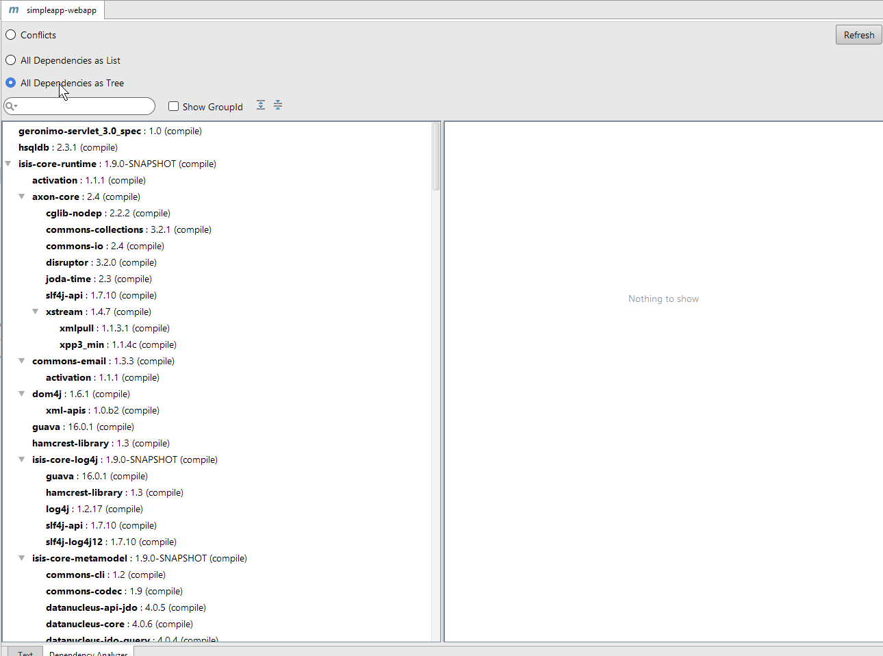Click the Expand All tree icon
883x656 pixels.
(x=261, y=105)
